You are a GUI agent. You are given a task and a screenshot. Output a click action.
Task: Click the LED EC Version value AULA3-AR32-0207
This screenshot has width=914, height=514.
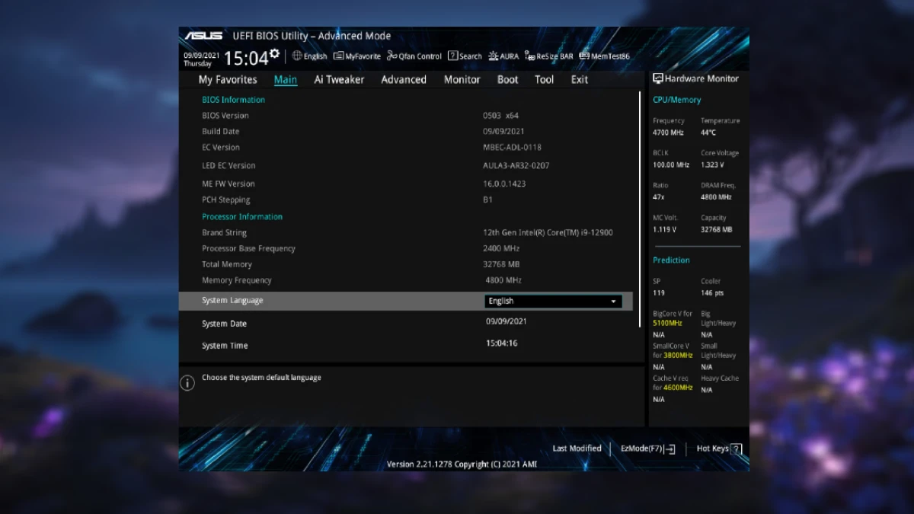[x=516, y=165]
